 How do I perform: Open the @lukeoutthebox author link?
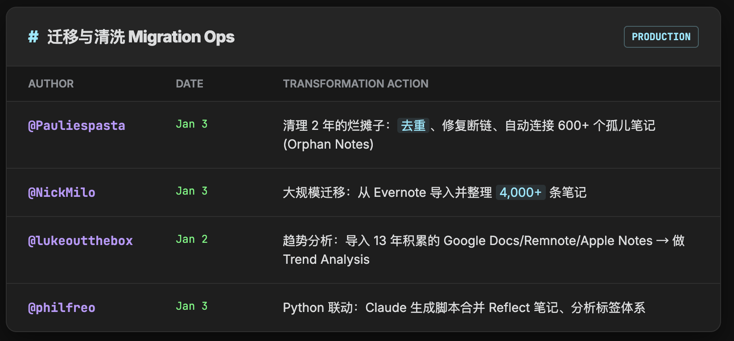80,241
